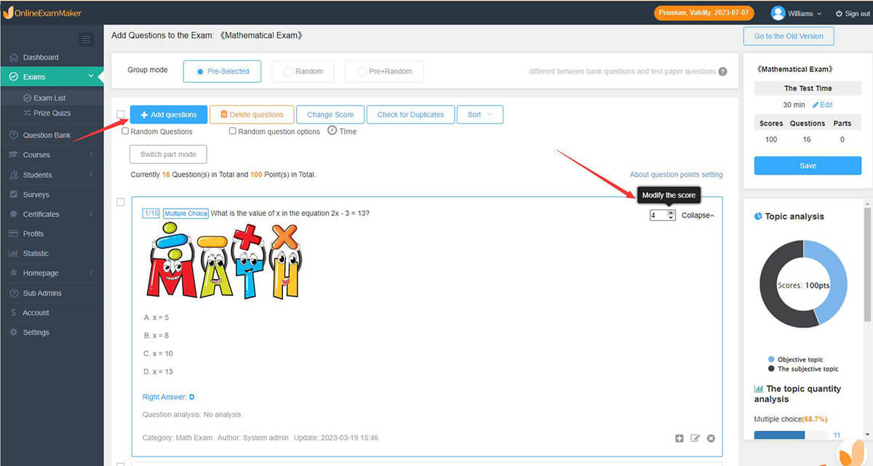Click the Save button

(807, 165)
